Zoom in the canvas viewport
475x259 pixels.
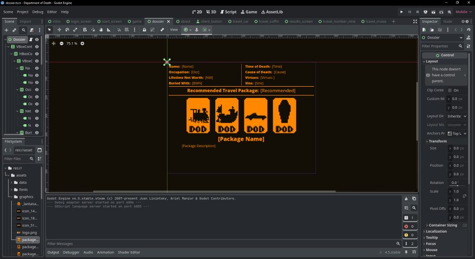point(83,44)
